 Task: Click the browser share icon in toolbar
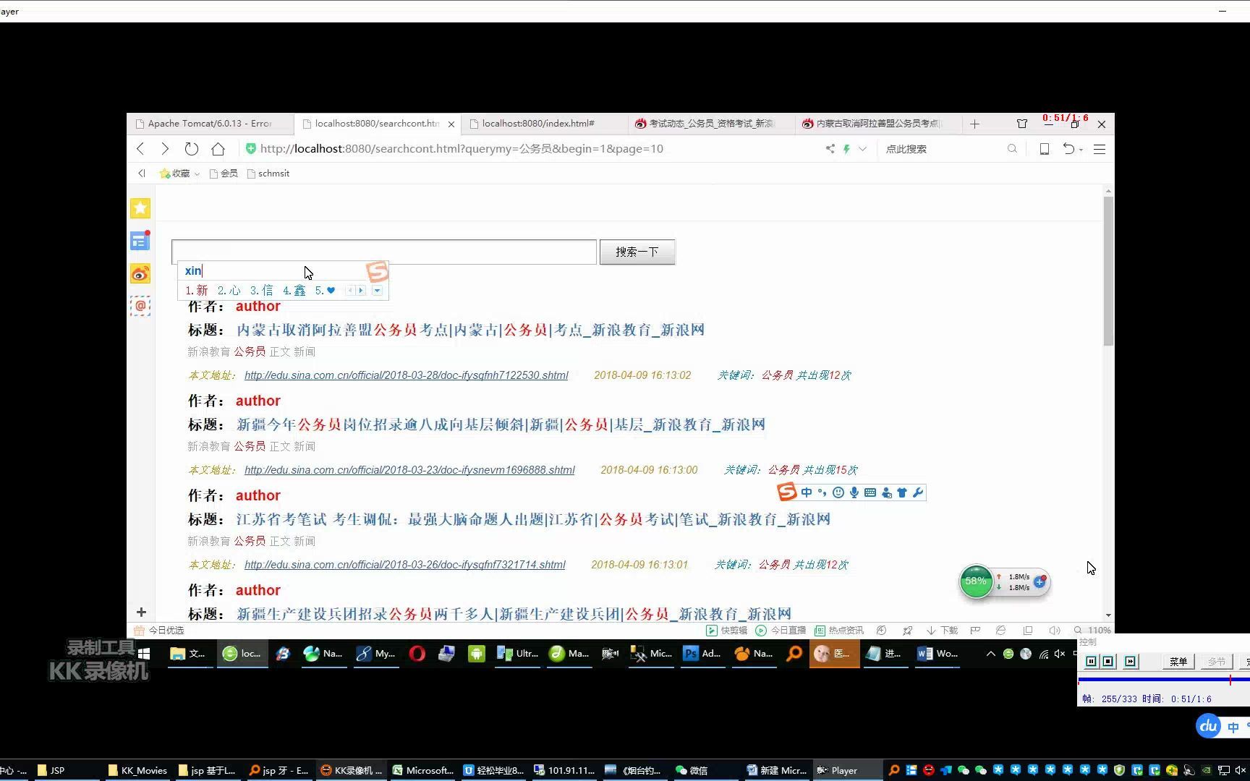[x=830, y=148]
